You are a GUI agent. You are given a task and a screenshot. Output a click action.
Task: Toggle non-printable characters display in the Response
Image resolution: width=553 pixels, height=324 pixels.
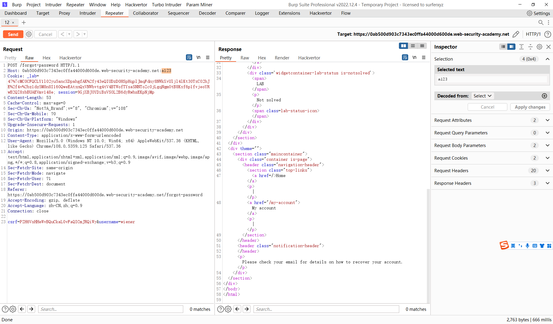[x=415, y=57]
